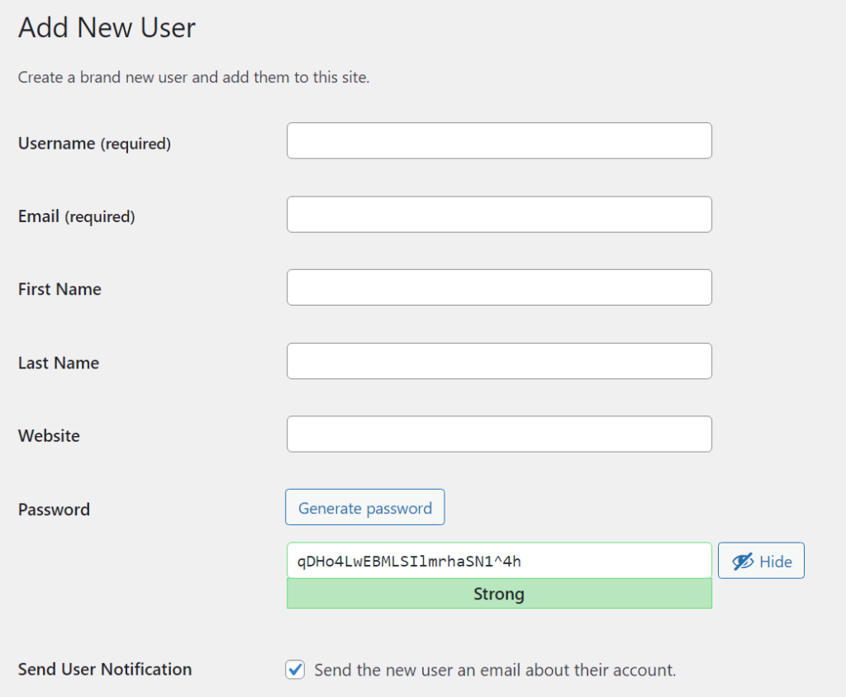The width and height of the screenshot is (846, 697).
Task: Click the 'Last Name' label
Action: pyautogui.click(x=59, y=363)
